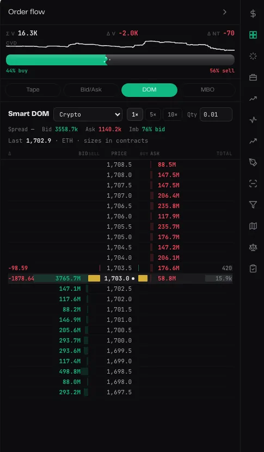Click price level 1,697.5
Viewport: 264px width, 452px height.
coord(119,392)
